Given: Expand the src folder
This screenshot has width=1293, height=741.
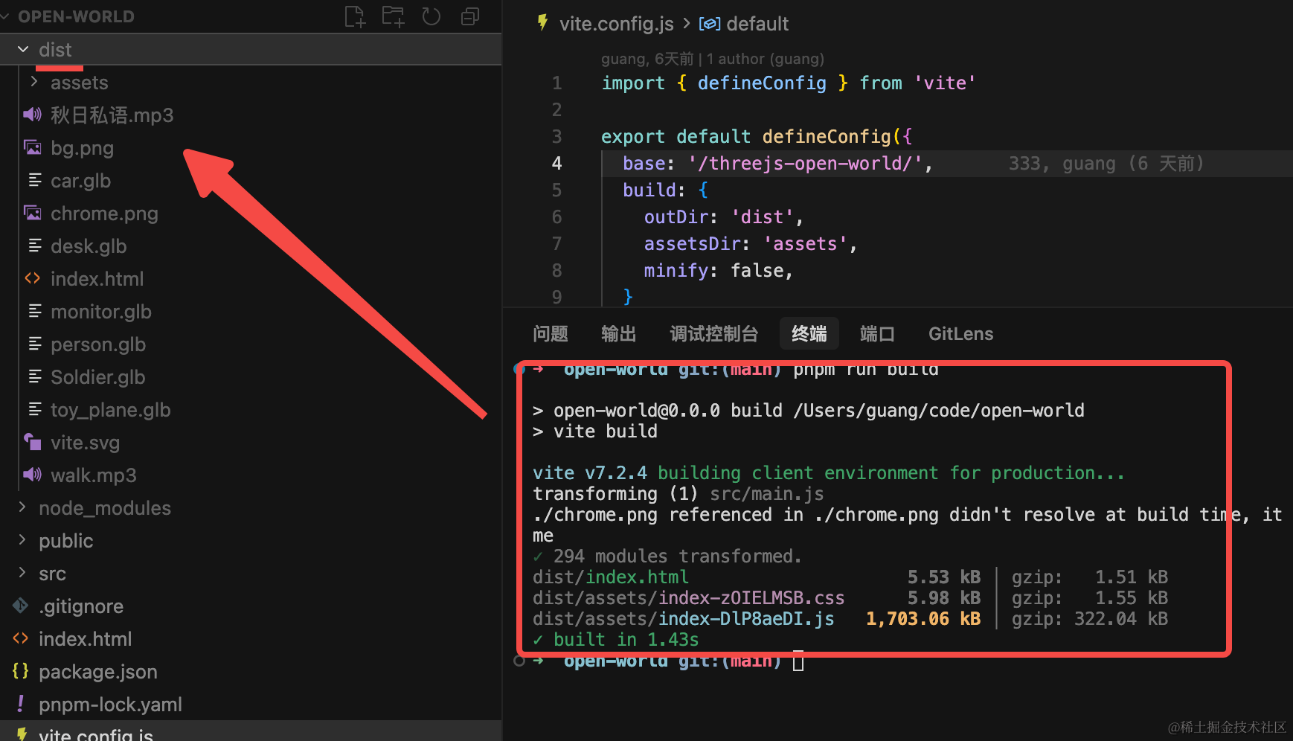Looking at the screenshot, I should [22, 573].
